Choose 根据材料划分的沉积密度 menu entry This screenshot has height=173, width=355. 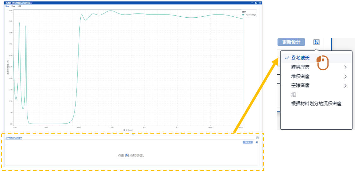tap(316, 103)
